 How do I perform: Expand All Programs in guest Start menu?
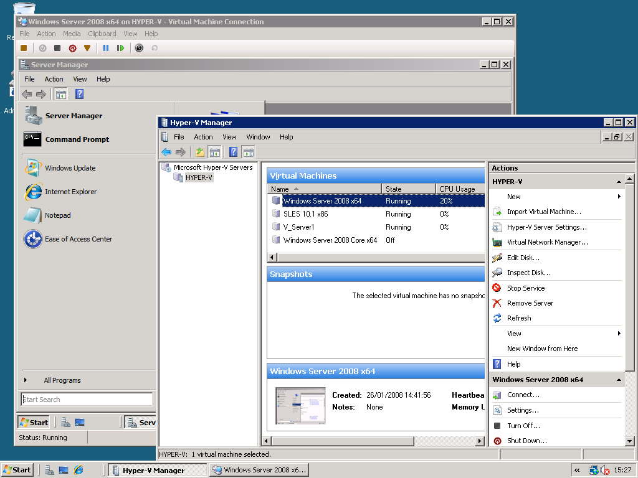coord(62,380)
